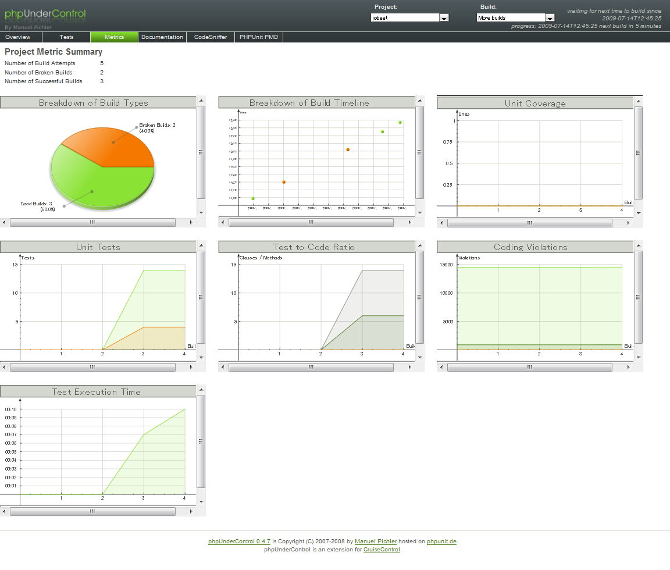Click scroll-down arrow on Coding Violations chart
The image size is (670, 570).
[639, 357]
